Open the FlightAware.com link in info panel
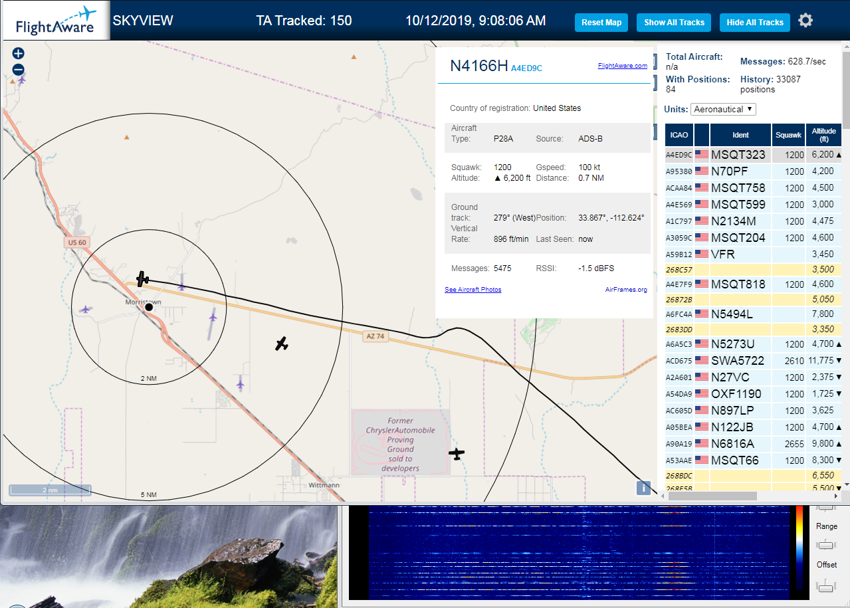 (x=622, y=65)
